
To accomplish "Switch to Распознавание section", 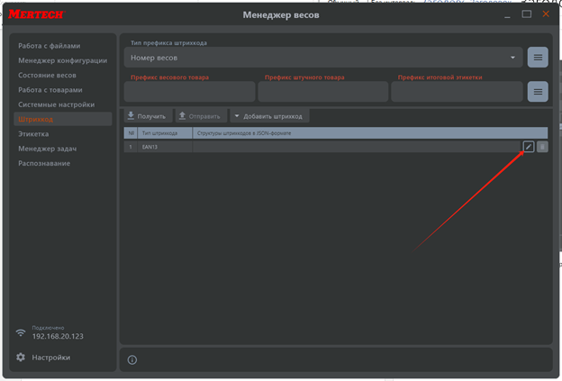I will [x=44, y=163].
